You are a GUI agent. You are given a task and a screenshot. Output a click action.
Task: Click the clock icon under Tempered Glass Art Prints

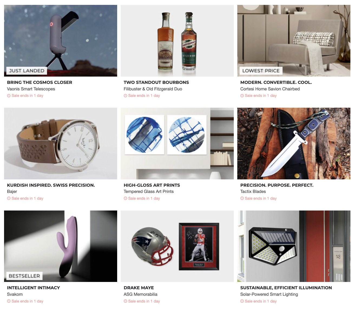pos(125,198)
